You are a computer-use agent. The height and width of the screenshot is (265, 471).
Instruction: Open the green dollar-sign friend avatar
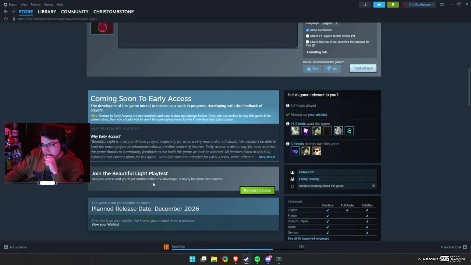(349, 131)
